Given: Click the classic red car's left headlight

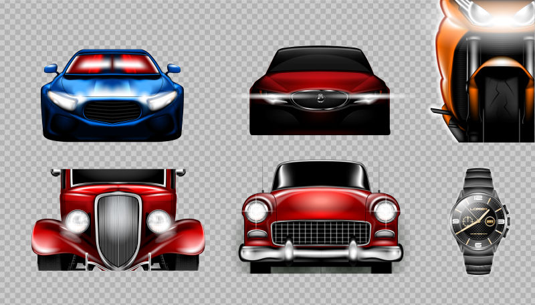Looking at the screenshot, I should click(x=255, y=211).
